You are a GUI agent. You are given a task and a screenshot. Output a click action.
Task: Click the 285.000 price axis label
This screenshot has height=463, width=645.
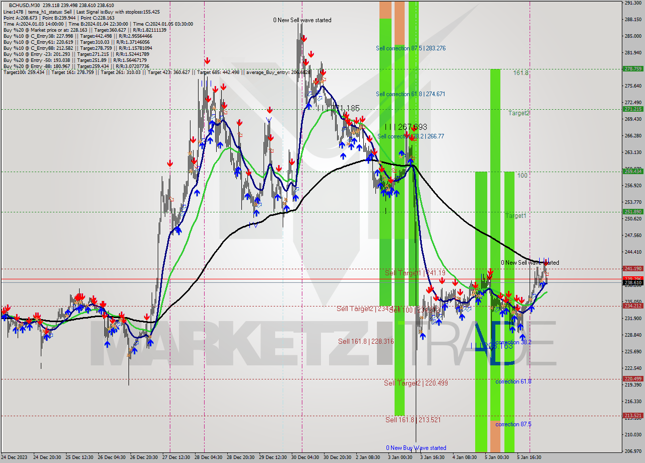[633, 36]
